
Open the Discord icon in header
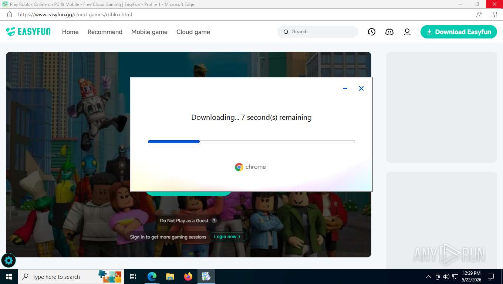389,32
